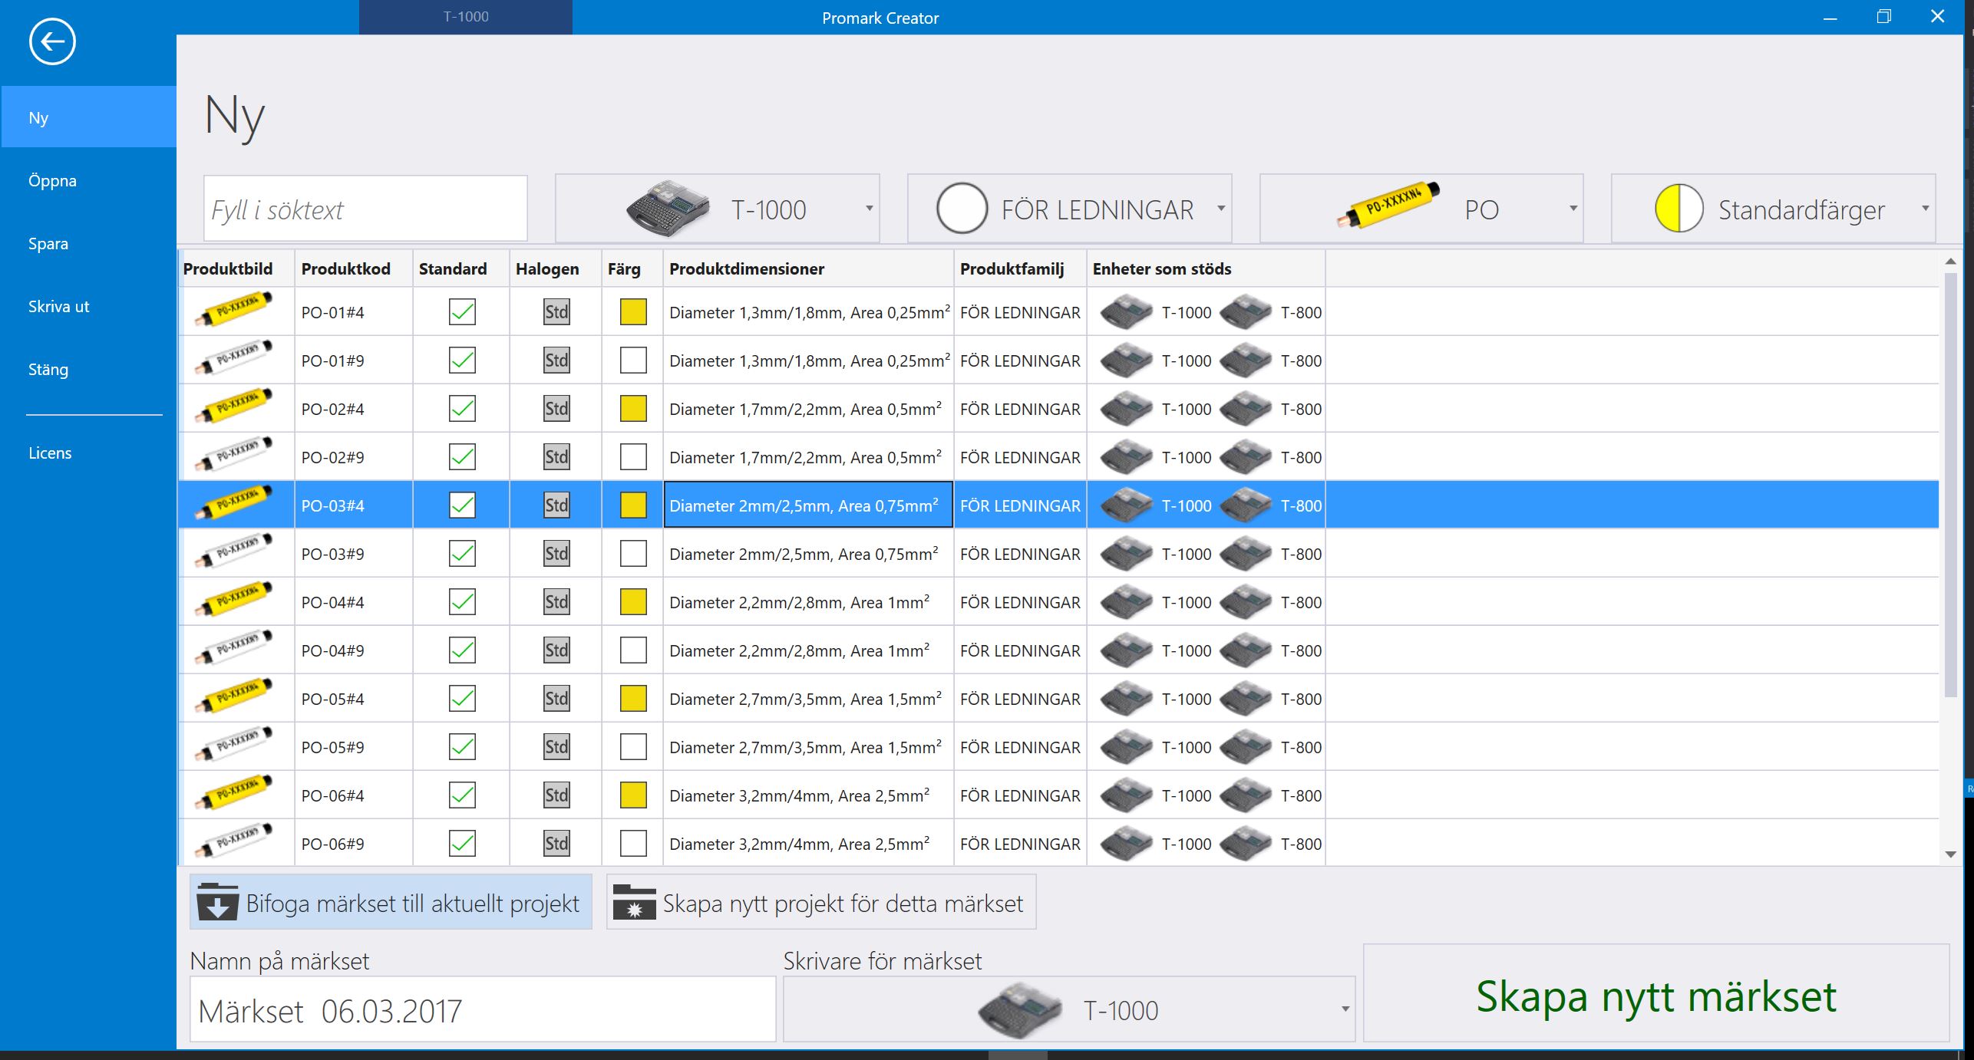Toggle the Standard checkbox for PO-06#9
Image resolution: width=1974 pixels, height=1060 pixels.
(x=462, y=843)
